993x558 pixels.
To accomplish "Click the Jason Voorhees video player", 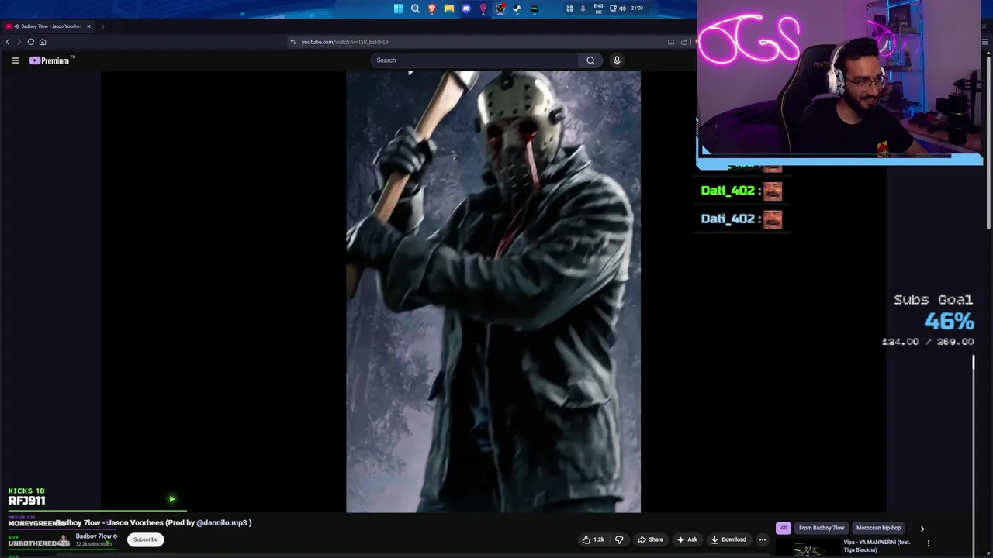I will [x=493, y=291].
